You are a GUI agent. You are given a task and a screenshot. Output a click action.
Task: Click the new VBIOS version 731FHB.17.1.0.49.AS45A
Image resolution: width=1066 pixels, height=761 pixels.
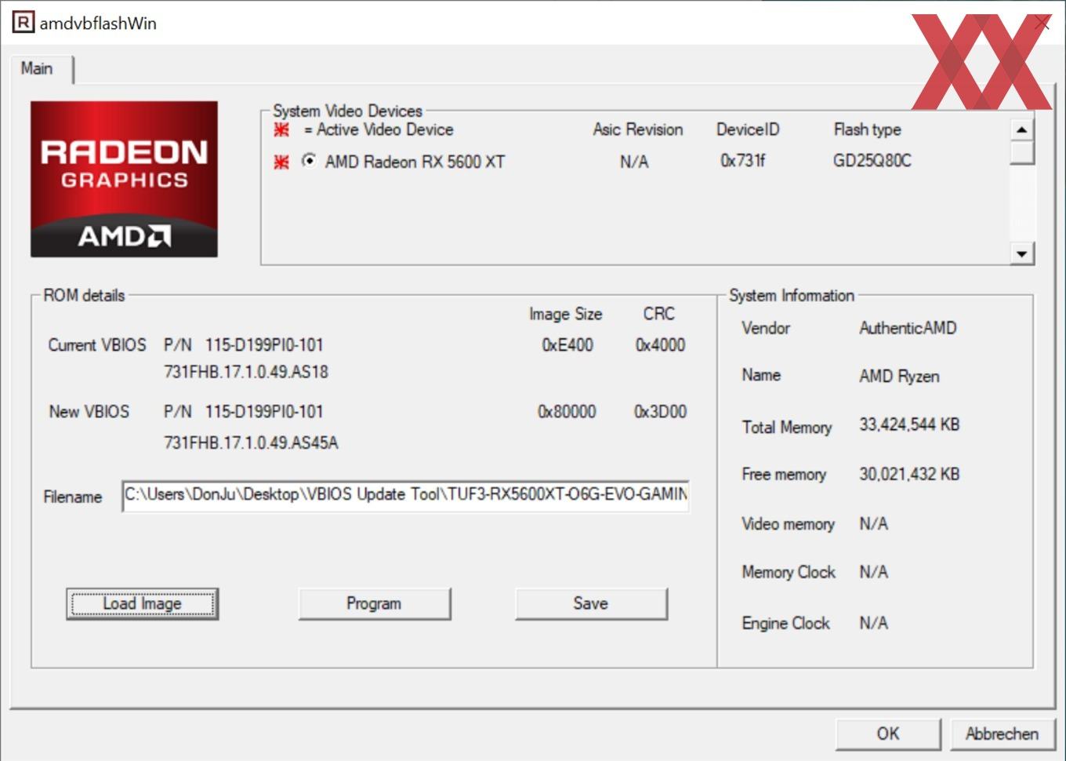tap(251, 443)
